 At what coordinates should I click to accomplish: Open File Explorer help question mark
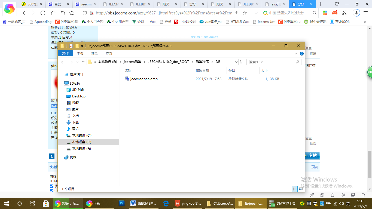point(301,54)
